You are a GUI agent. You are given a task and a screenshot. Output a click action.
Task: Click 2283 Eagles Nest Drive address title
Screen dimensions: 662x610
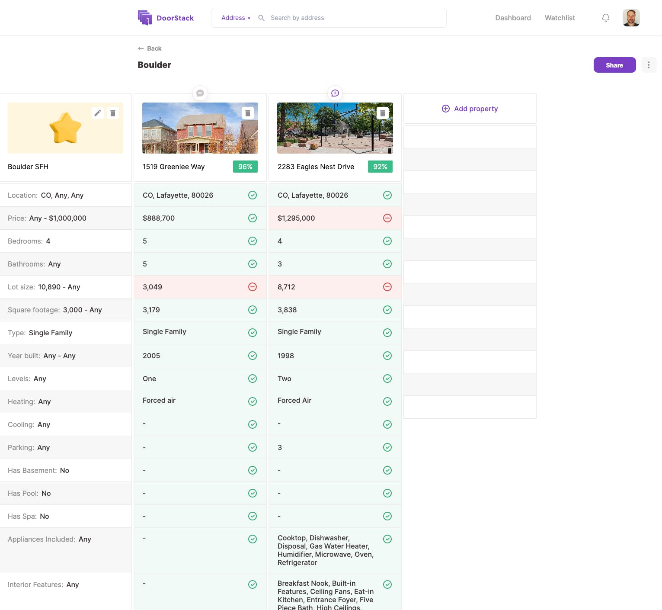[316, 167]
